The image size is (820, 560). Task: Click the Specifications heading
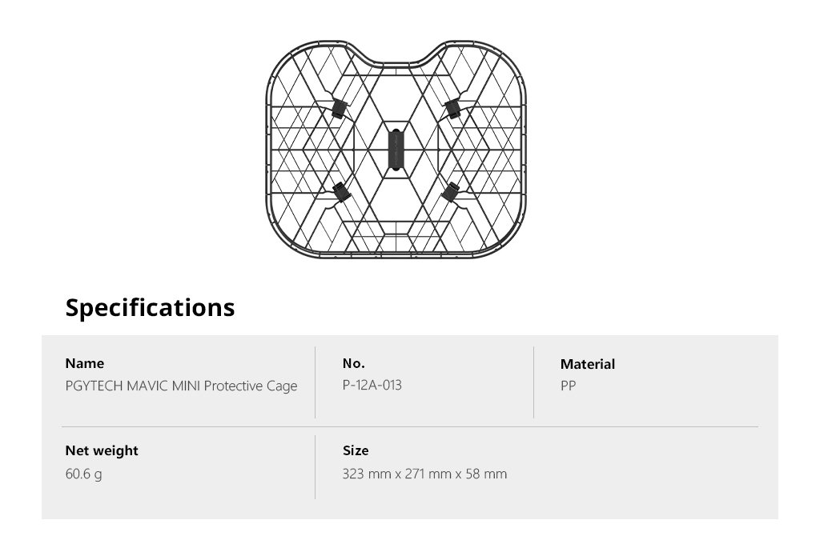coord(150,307)
